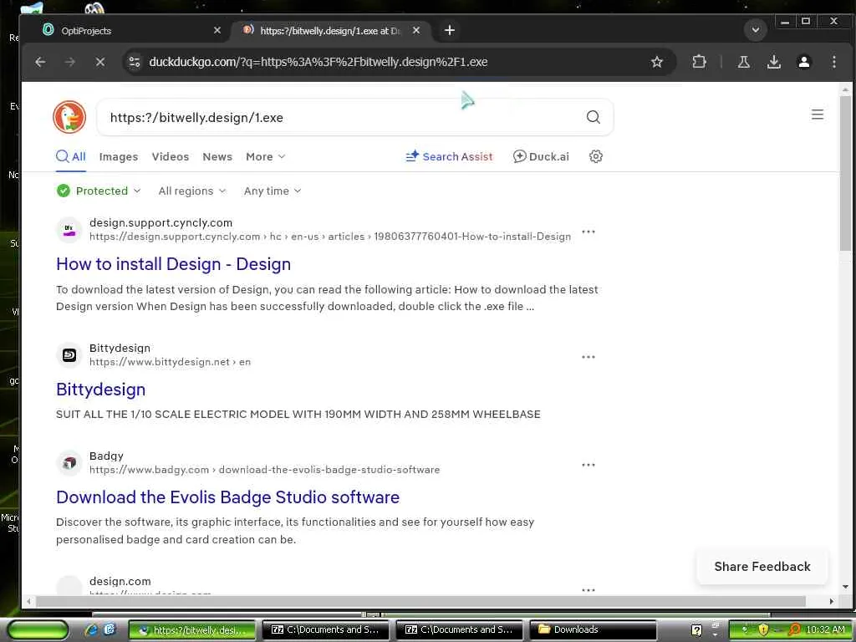This screenshot has height=642, width=856.
Task: Stop page loading with X button
Action: click(x=100, y=62)
